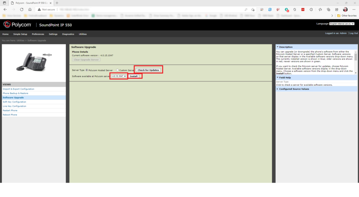
Task: Open the Simple Setup menu
Action: pyautogui.click(x=20, y=34)
